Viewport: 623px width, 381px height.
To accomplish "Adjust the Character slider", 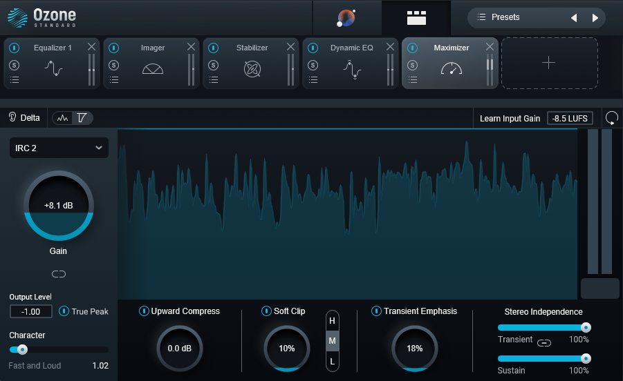I will [x=59, y=350].
